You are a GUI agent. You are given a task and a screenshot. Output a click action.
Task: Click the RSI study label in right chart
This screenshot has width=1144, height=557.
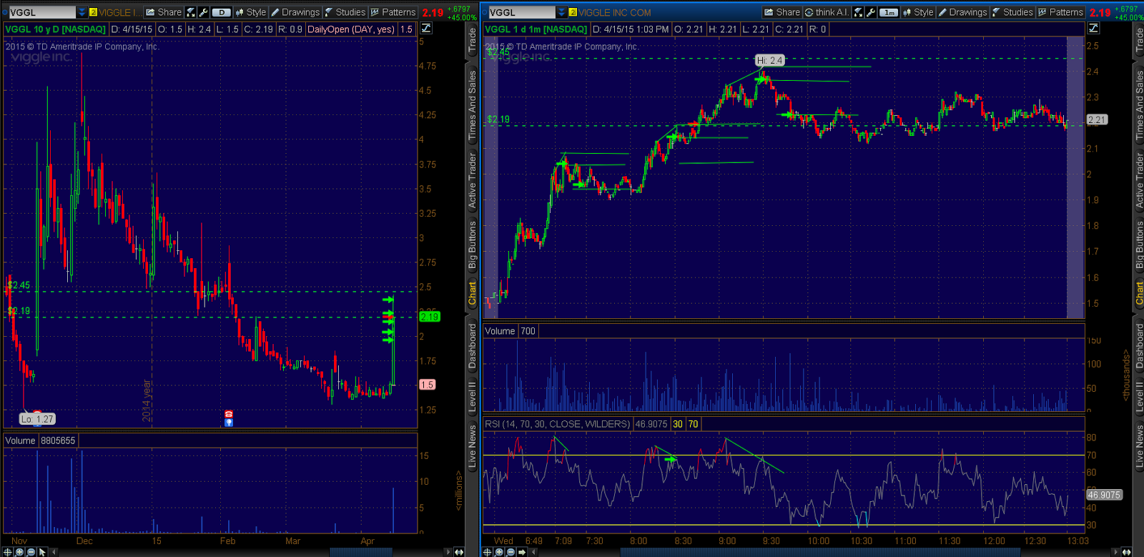[x=558, y=424]
